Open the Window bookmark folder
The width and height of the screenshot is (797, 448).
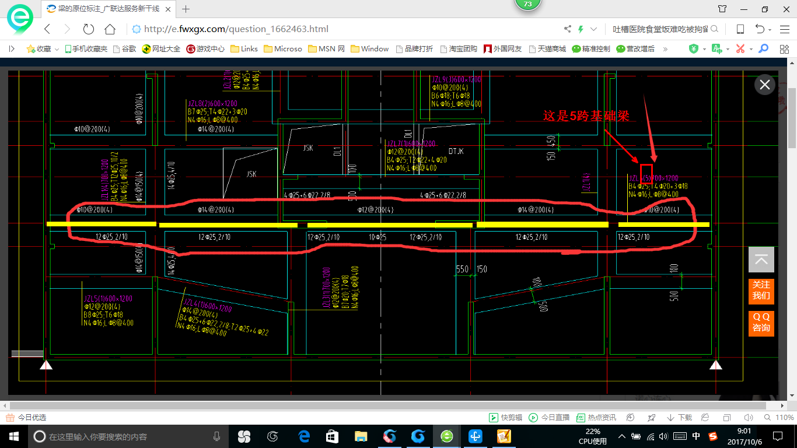(370, 49)
